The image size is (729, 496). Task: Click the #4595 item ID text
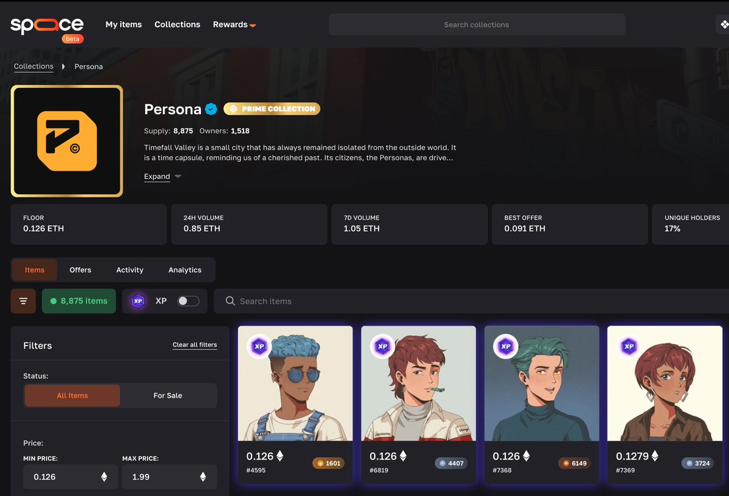pos(256,471)
